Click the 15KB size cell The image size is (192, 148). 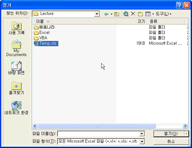pyautogui.click(x=141, y=43)
